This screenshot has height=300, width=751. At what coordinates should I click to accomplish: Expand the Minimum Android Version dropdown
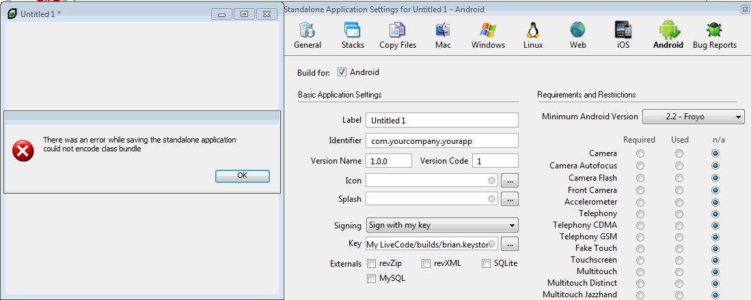tap(694, 117)
